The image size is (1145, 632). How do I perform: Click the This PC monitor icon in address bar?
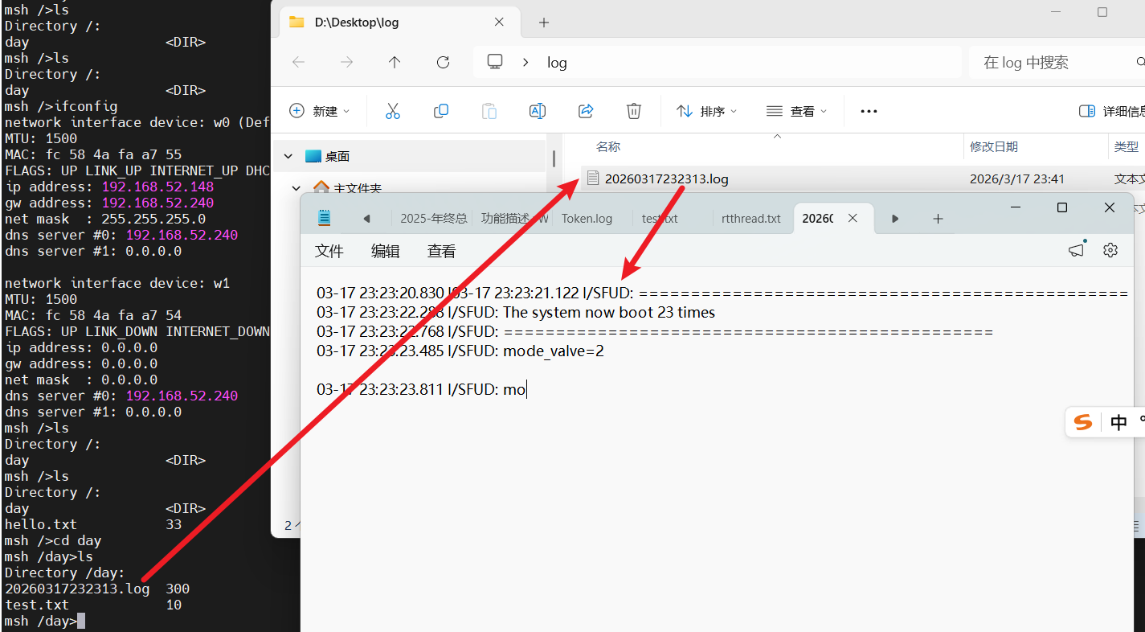pos(495,62)
